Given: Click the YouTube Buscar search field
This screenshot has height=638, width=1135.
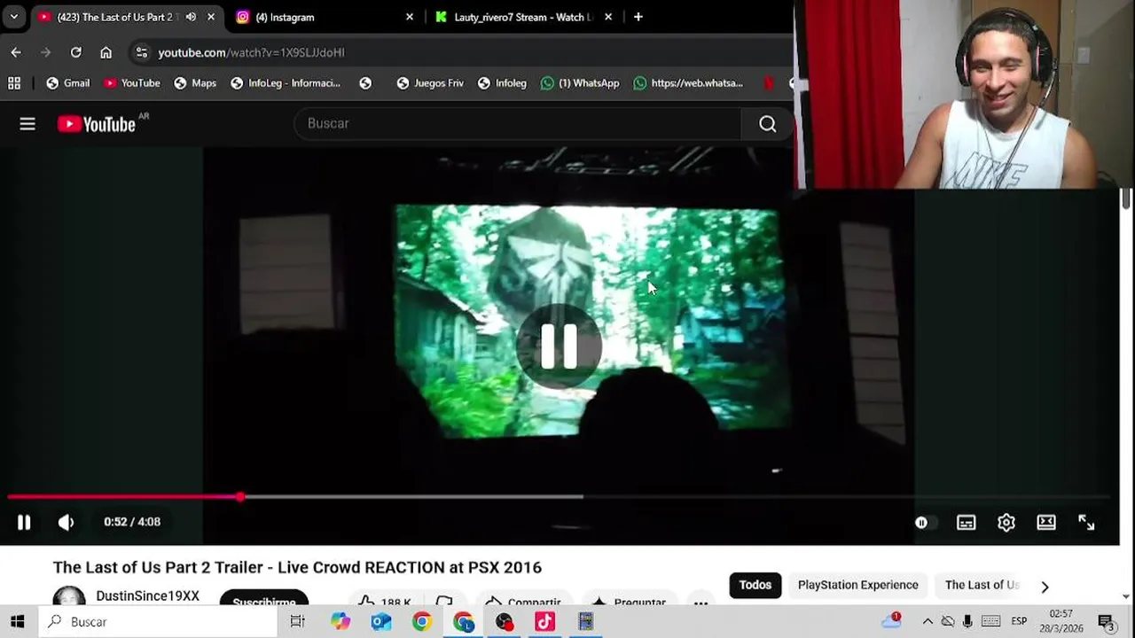Looking at the screenshot, I should (517, 123).
